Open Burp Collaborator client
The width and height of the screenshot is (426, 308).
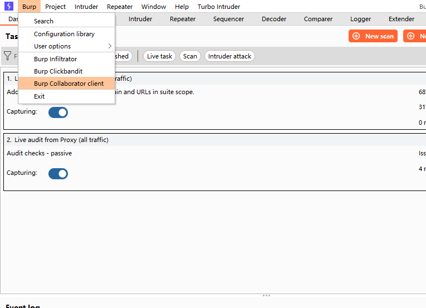click(x=67, y=84)
